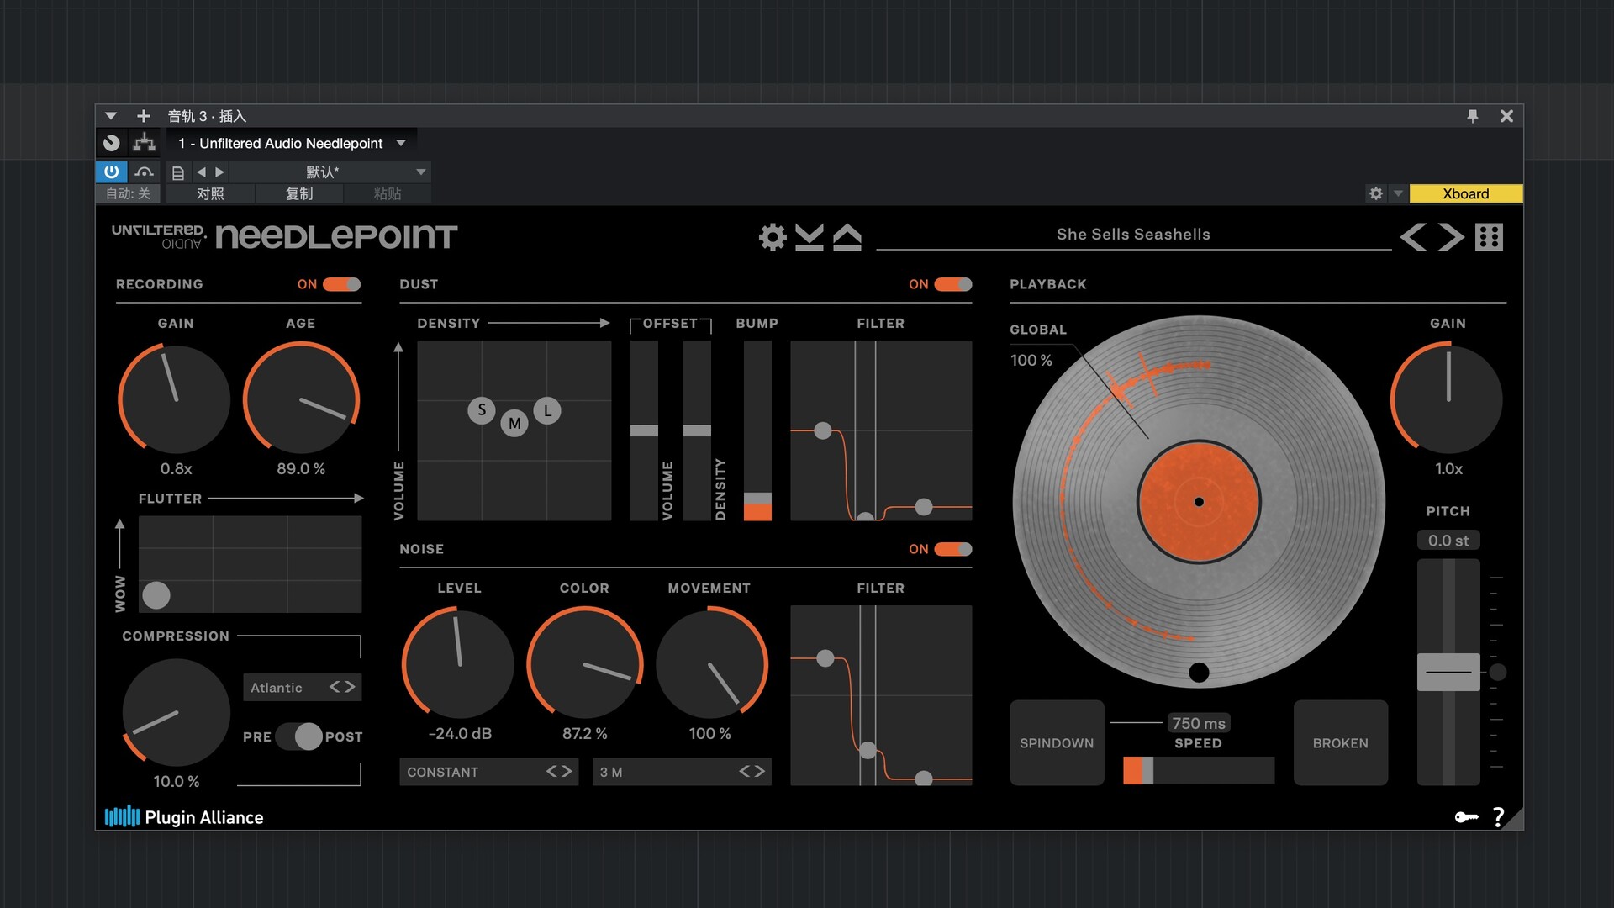The image size is (1614, 908).
Task: Select previous host preset triangle
Action: pyautogui.click(x=201, y=172)
